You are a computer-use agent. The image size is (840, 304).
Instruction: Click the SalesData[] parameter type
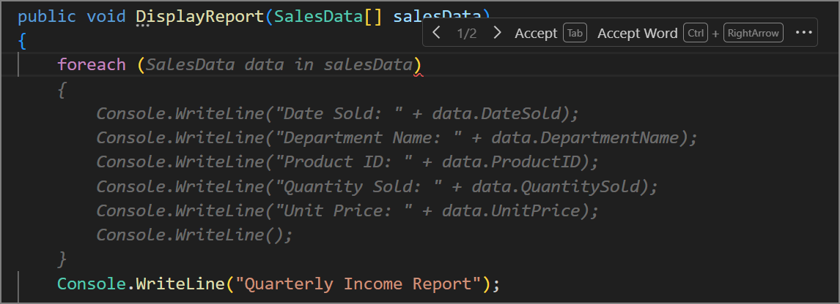point(328,17)
